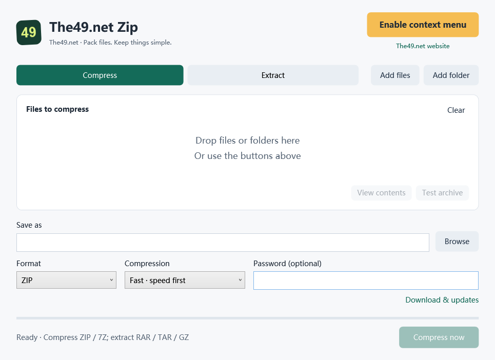
Task: Click the status text starting with Ready
Action: [x=103, y=337]
